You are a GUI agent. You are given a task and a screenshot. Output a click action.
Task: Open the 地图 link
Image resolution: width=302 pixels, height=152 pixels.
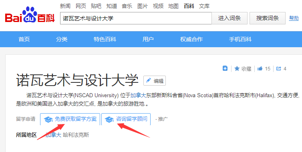point(173,6)
